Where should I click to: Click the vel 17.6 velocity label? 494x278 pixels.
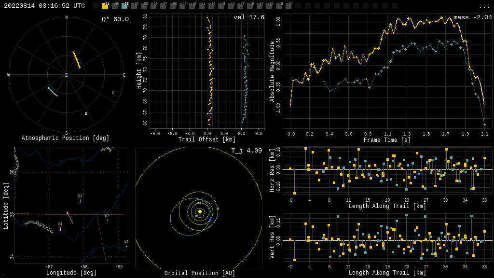coord(248,17)
